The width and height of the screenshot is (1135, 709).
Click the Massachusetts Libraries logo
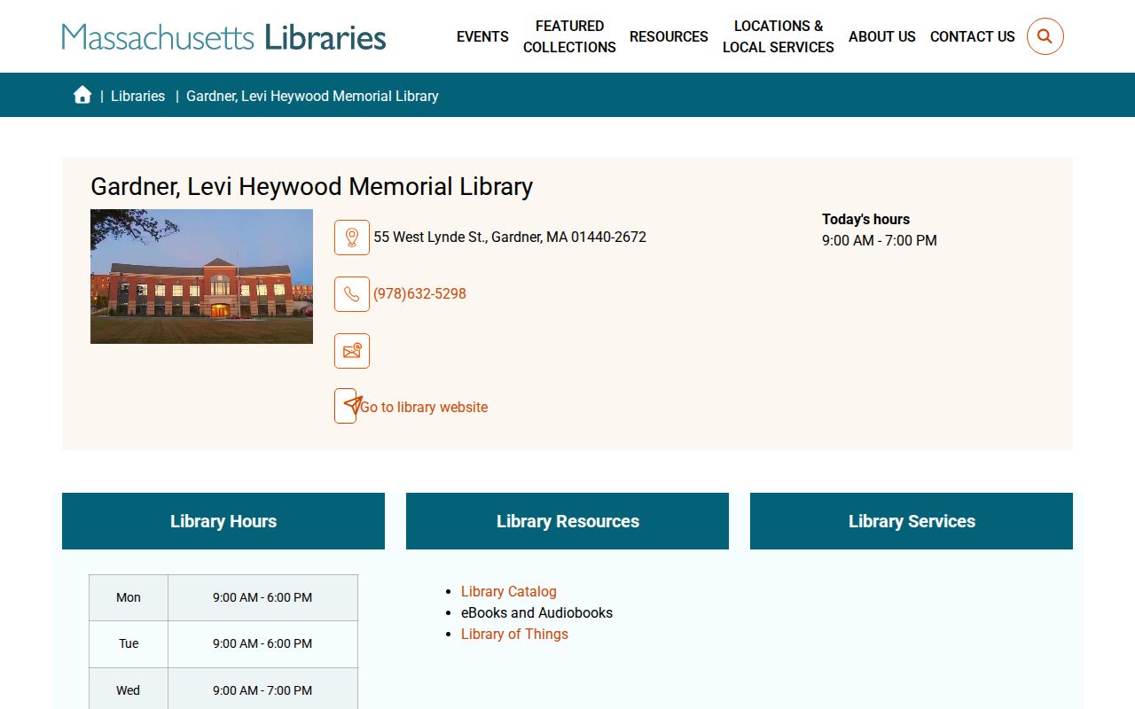pos(224,37)
